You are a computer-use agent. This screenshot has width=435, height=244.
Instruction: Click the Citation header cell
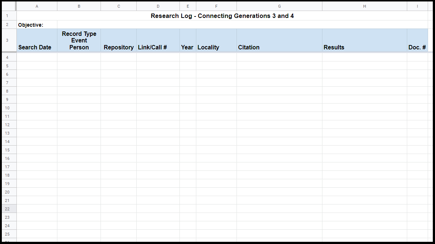point(279,40)
